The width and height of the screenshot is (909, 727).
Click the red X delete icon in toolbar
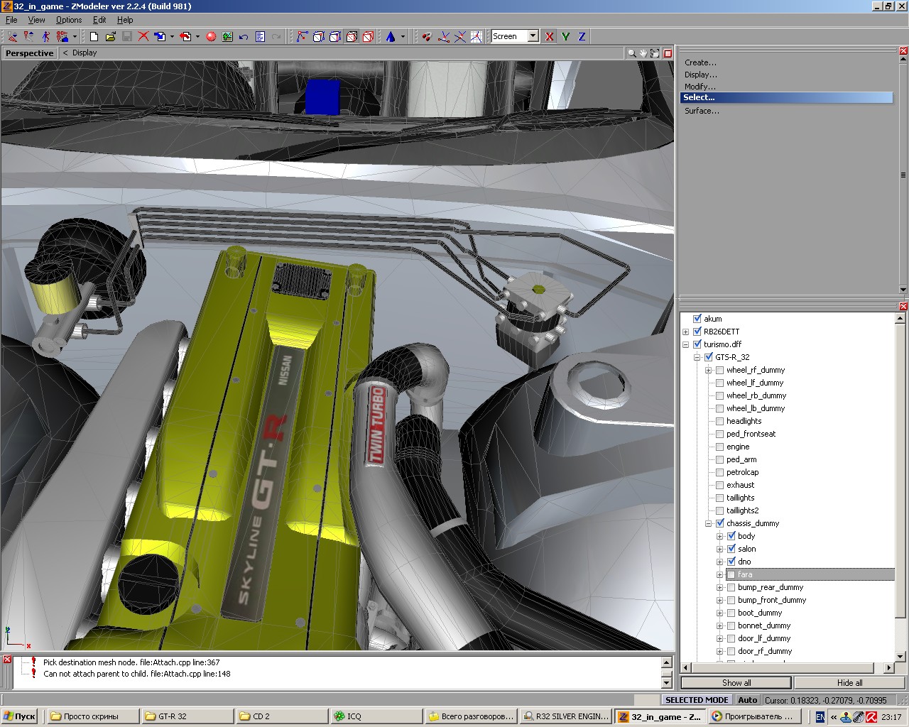143,36
